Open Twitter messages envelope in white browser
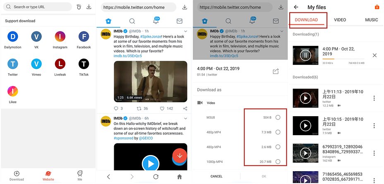 [180, 21]
